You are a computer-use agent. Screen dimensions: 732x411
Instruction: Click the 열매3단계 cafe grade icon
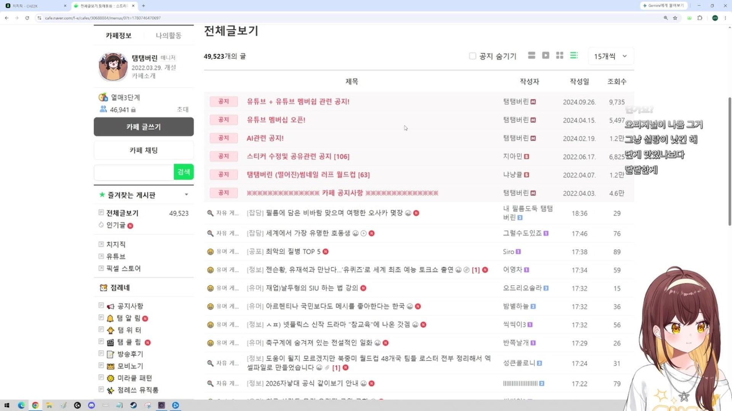[103, 97]
